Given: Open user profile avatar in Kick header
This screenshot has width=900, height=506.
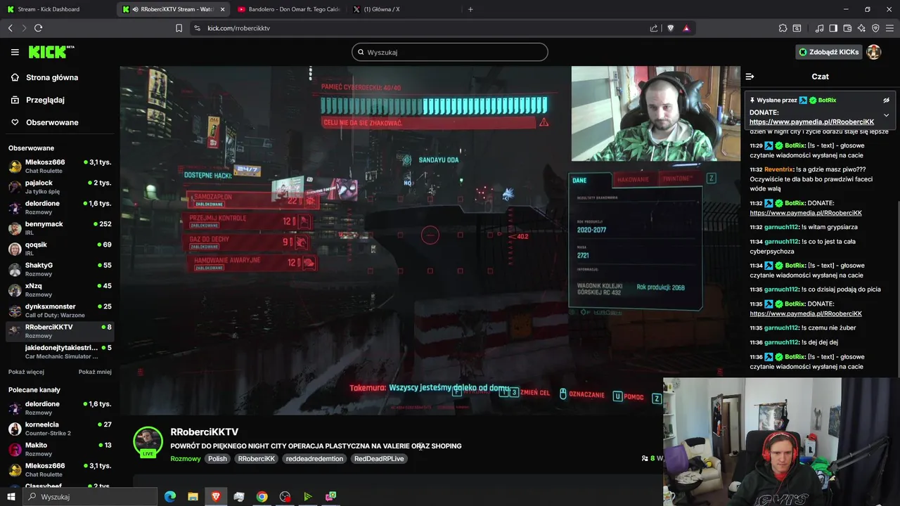Looking at the screenshot, I should 873,52.
